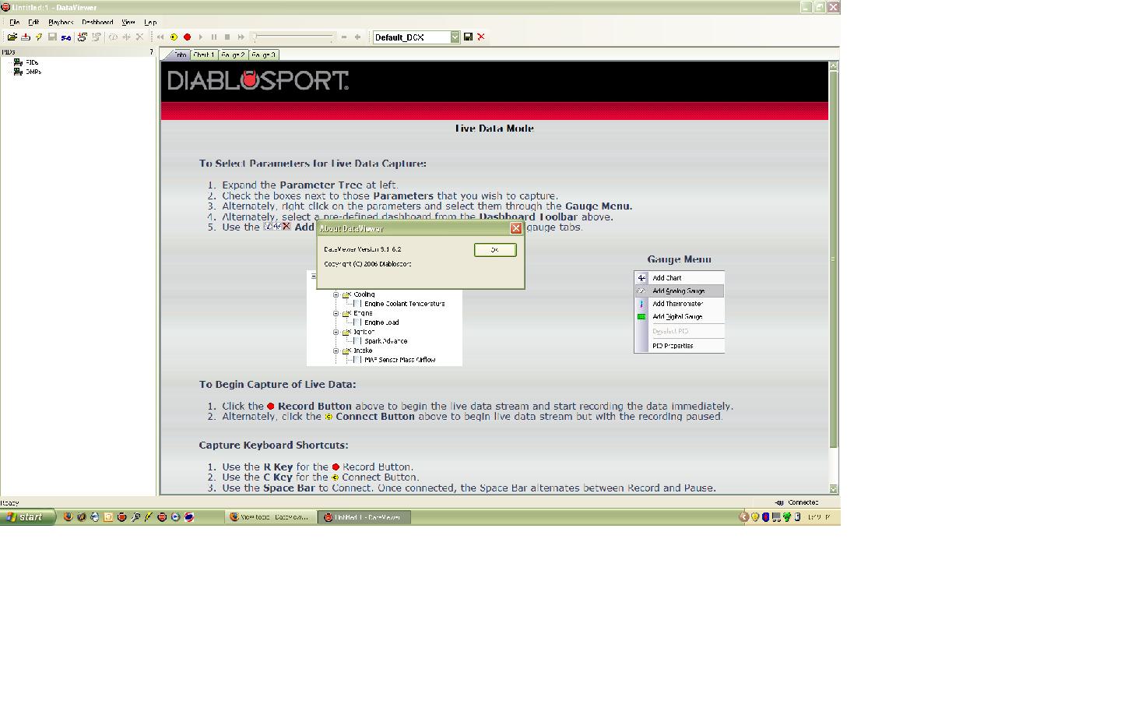Open the Edit menu
Image resolution: width=1121 pixels, height=701 pixels.
pyautogui.click(x=33, y=23)
